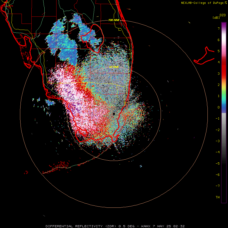Screen dimensions: 228x228
Task: Click the 0 value on the color scale
Action: point(219,107)
